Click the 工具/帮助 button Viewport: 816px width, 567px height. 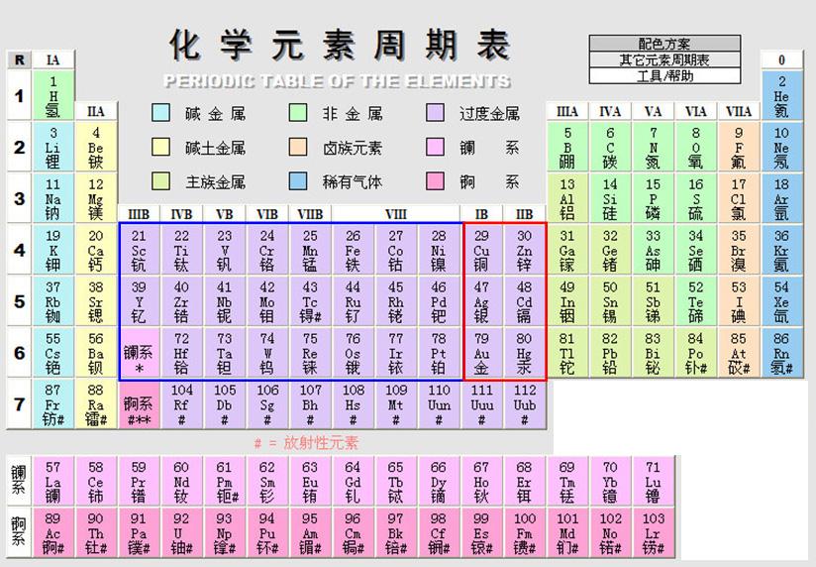pyautogui.click(x=664, y=76)
